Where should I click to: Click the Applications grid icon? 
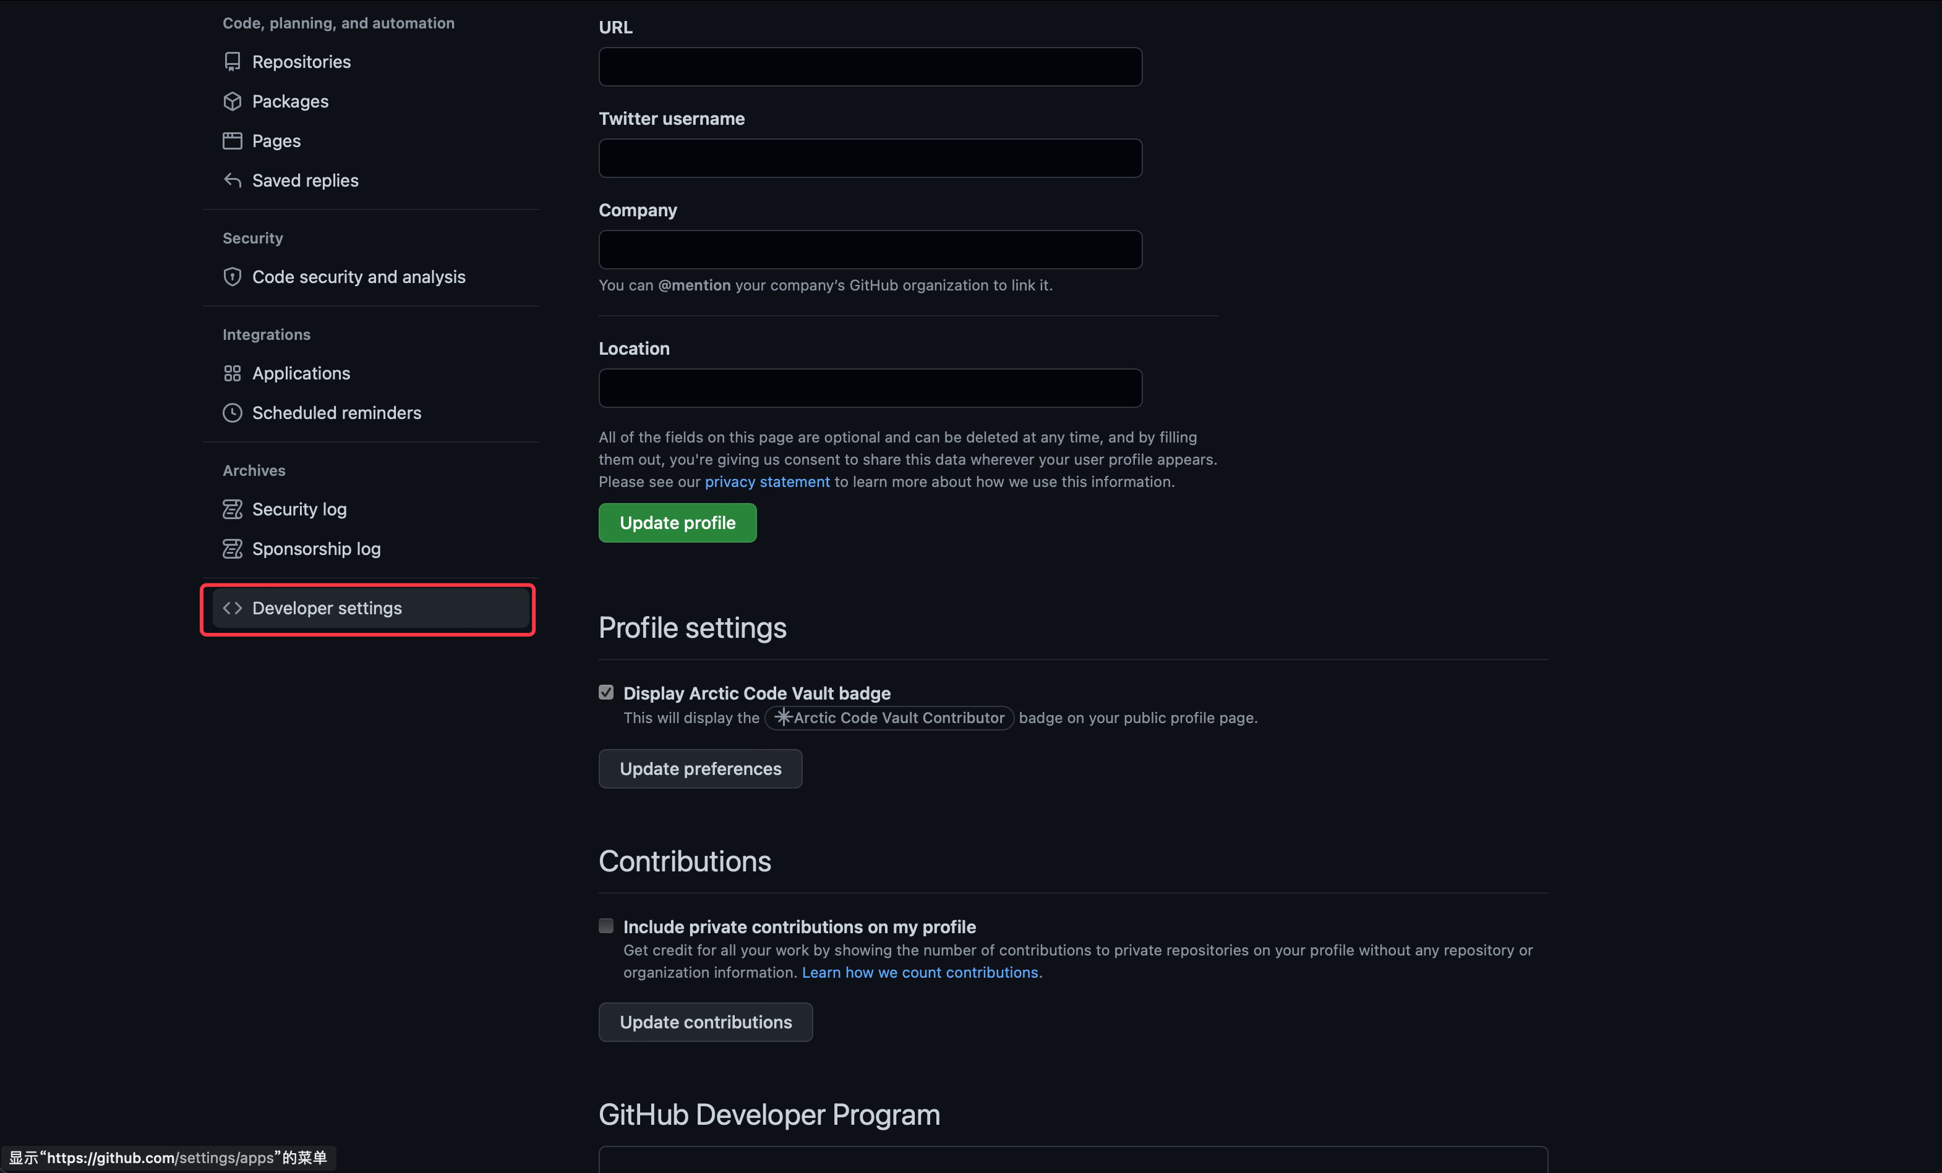pyautogui.click(x=232, y=373)
